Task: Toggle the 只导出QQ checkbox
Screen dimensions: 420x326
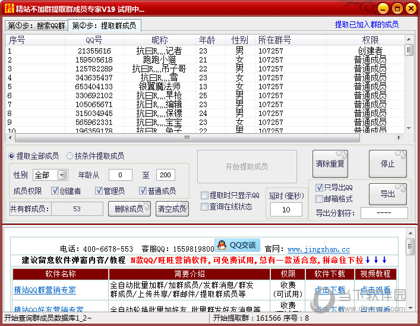Action: coord(319,187)
